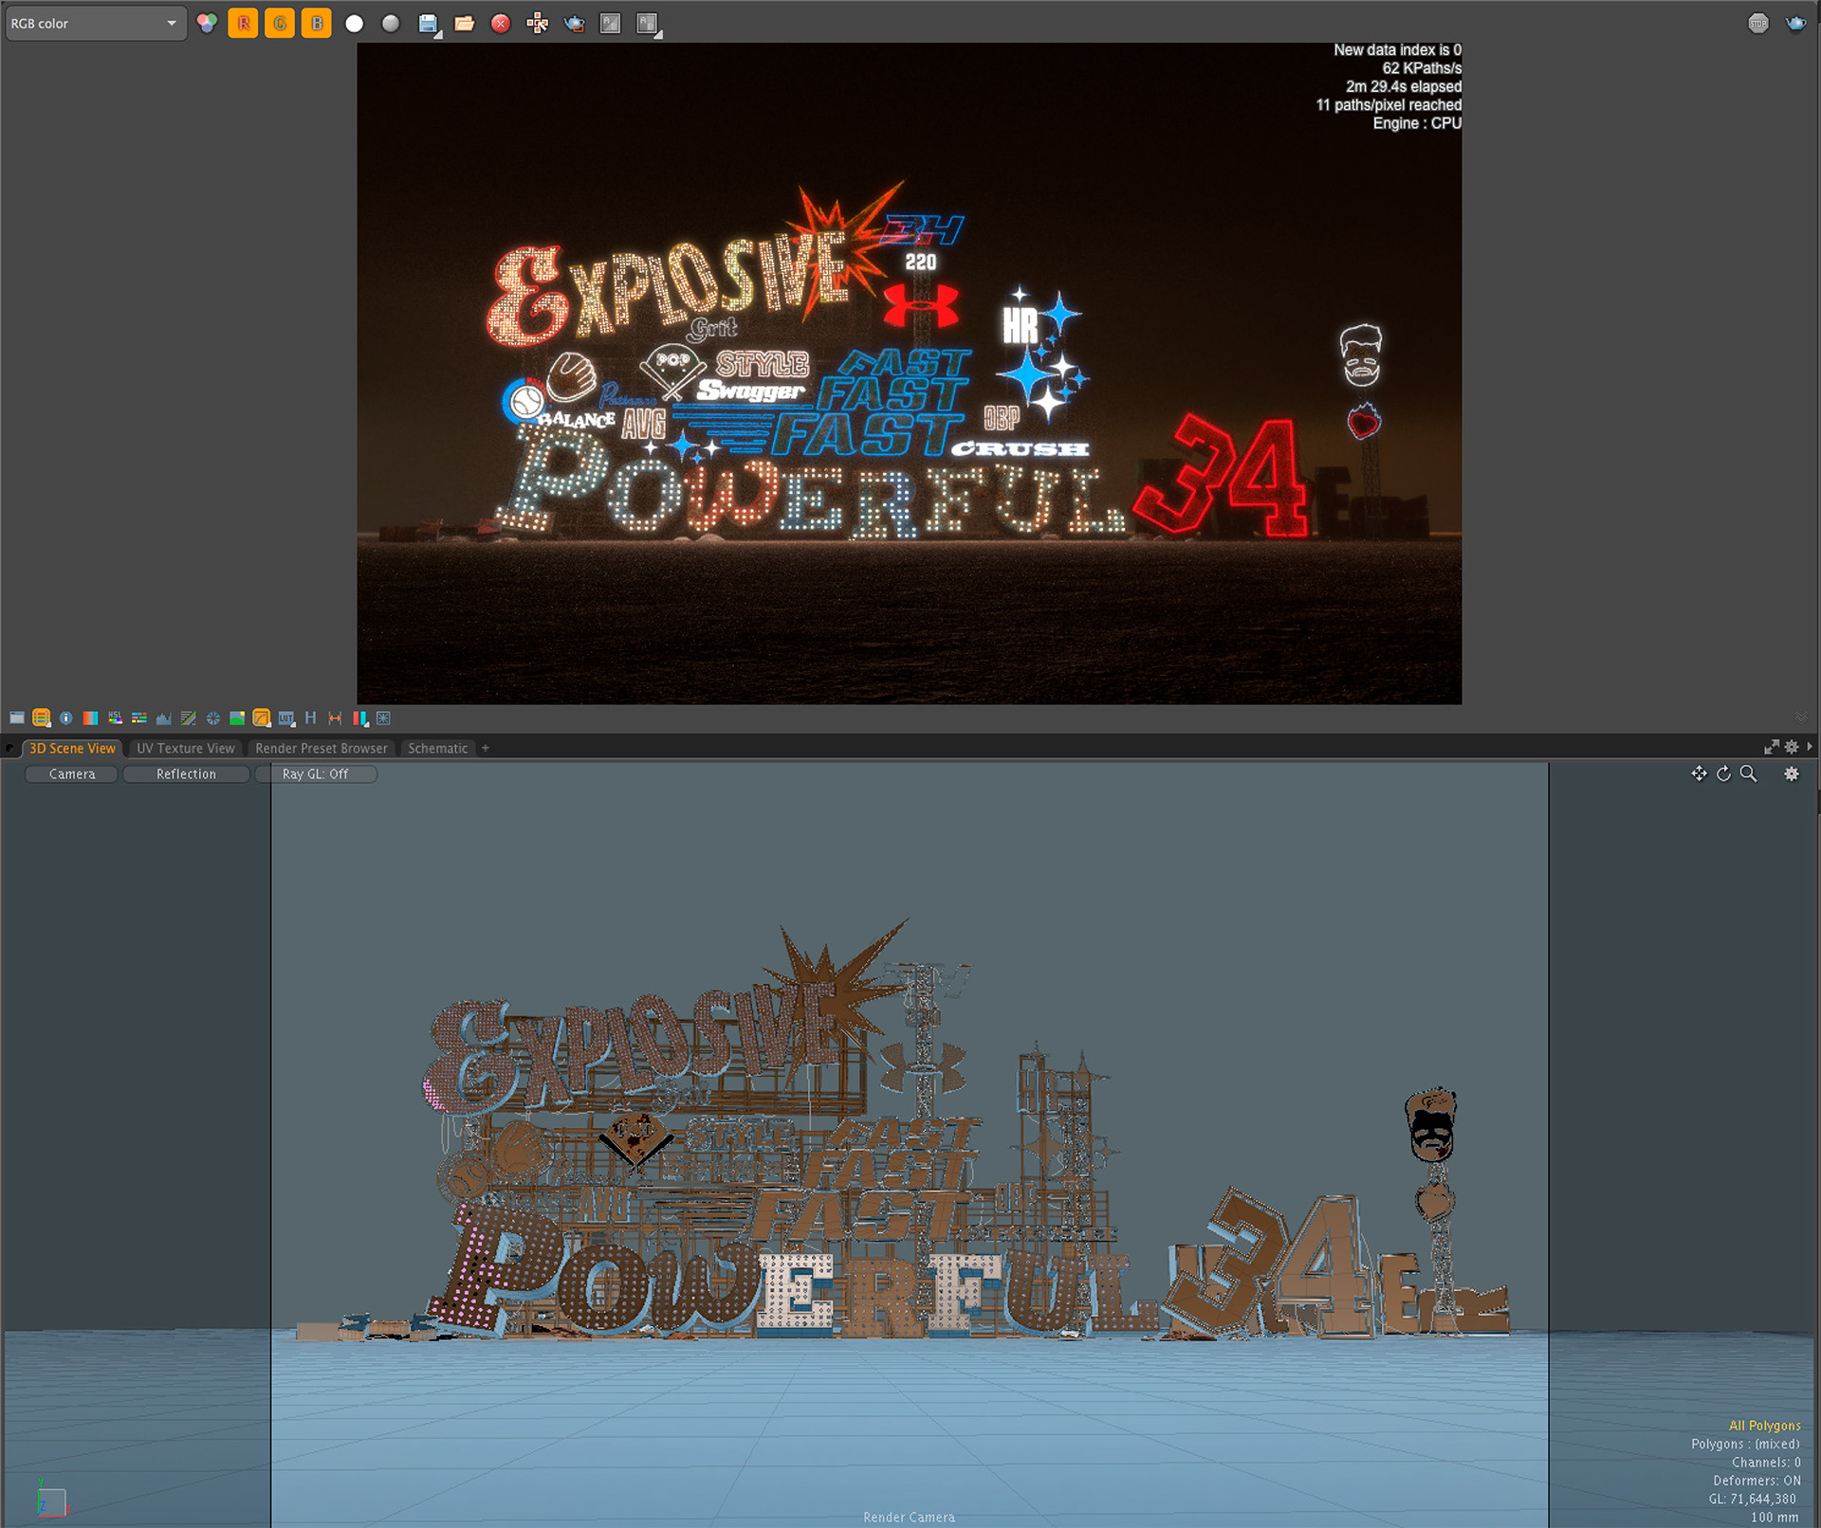Click the 'Render Camera' label in viewport
This screenshot has height=1528, width=1821.
point(909,1517)
